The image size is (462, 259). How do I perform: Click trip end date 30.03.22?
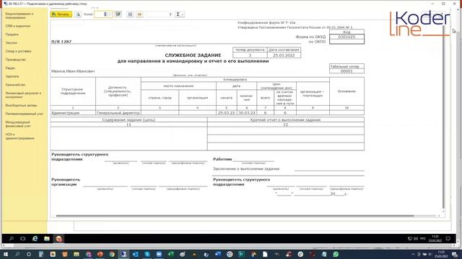(x=247, y=113)
